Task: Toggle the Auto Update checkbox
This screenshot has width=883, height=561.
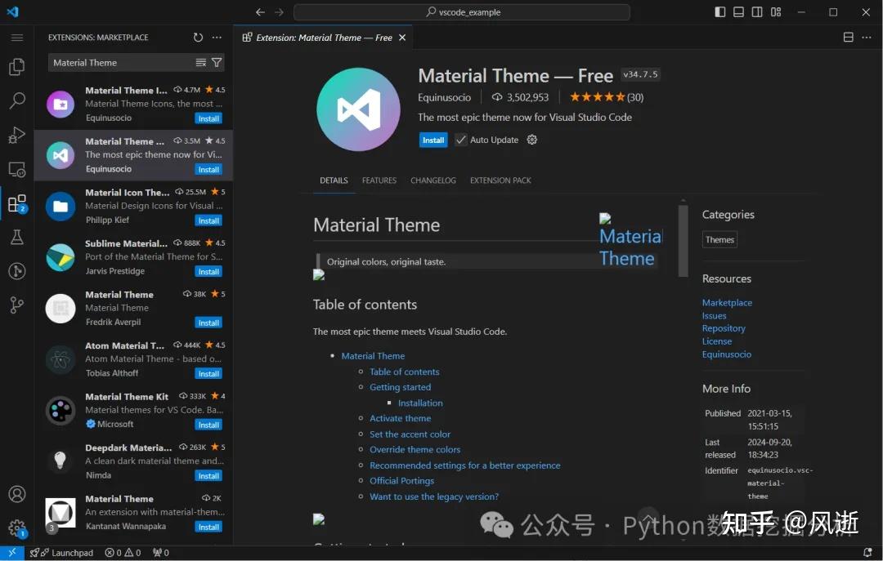Action: point(460,140)
